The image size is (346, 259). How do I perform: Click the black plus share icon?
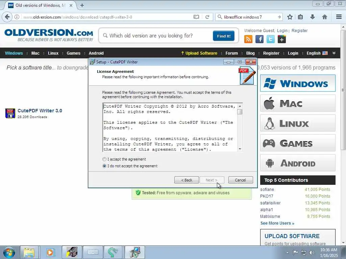coord(282,39)
